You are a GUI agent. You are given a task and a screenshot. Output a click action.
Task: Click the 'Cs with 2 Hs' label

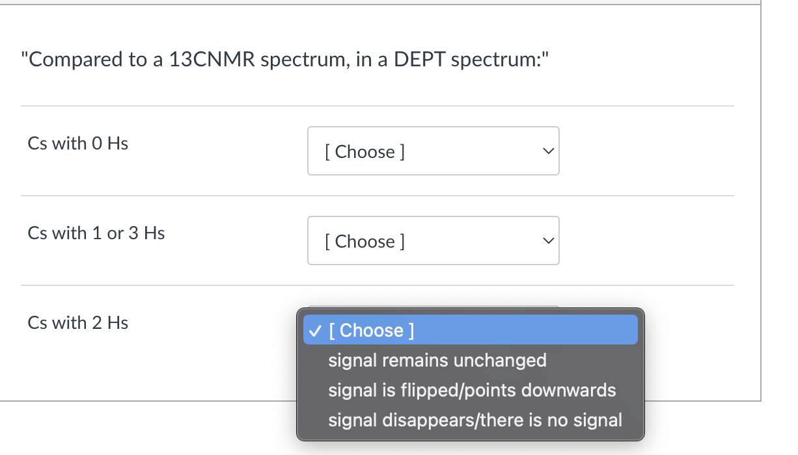[x=77, y=322]
